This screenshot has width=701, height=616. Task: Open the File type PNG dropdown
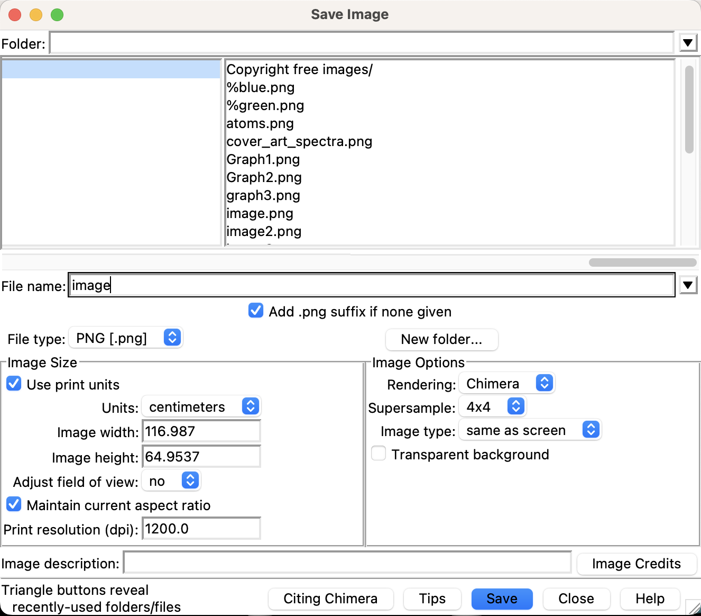126,338
